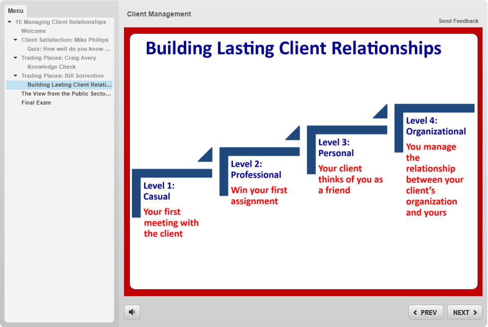Viewport: 488px width, 327px height.
Task: Collapse the Trading Places: Craig Avery branch
Action: click(15, 58)
